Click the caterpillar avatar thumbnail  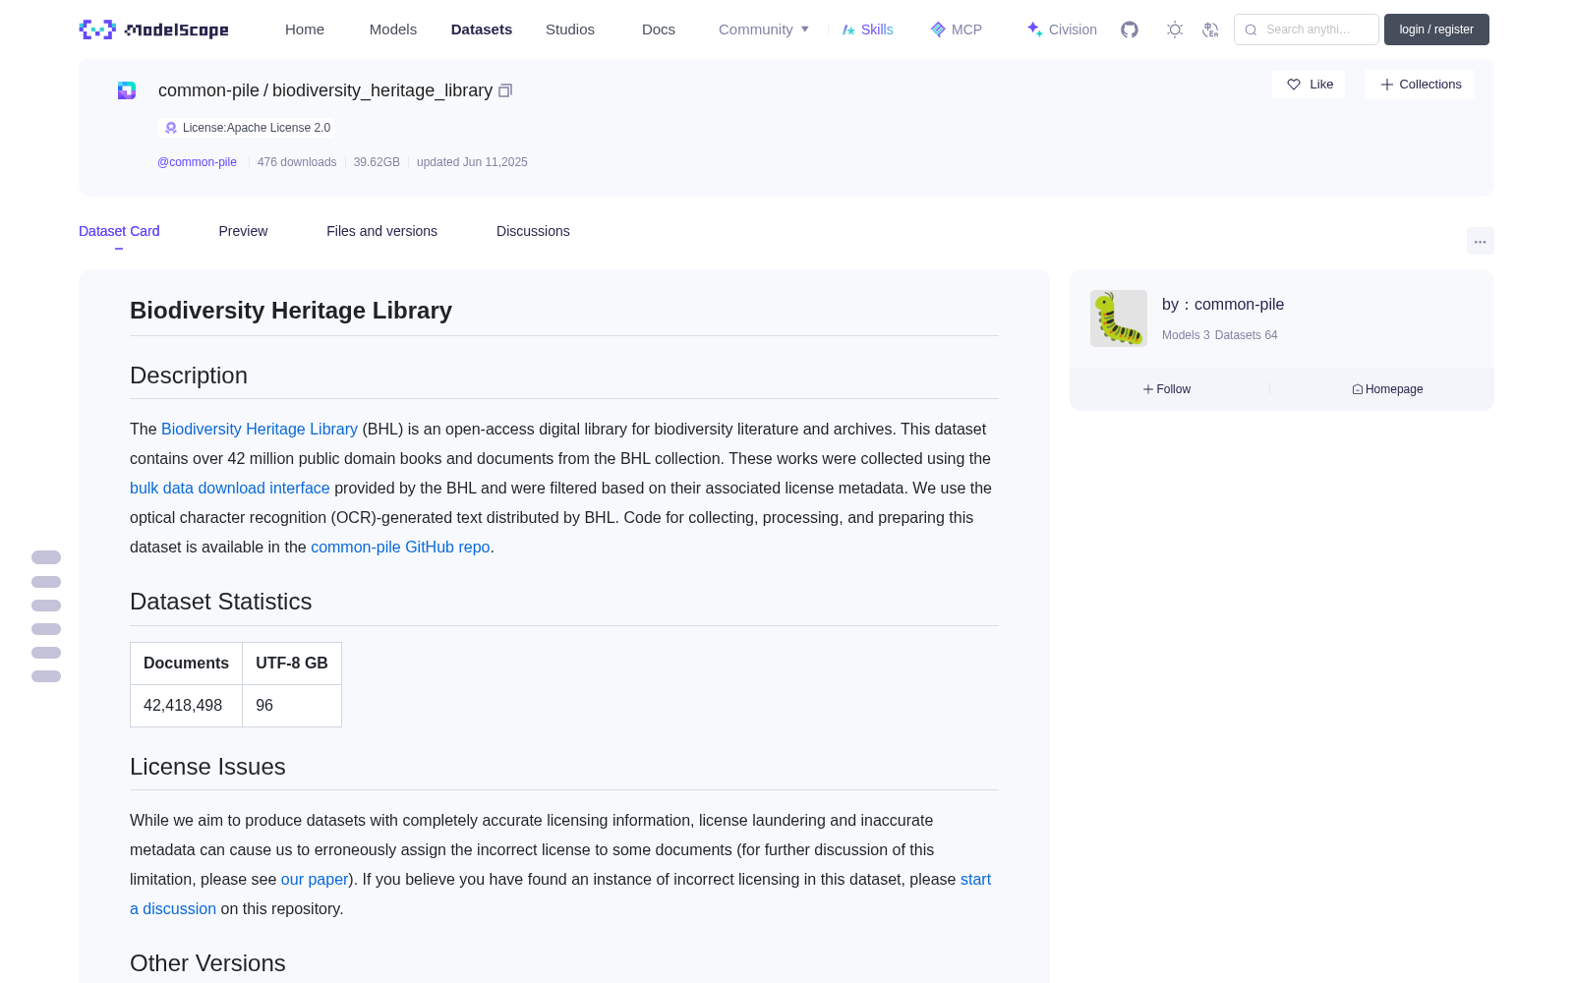(1119, 318)
